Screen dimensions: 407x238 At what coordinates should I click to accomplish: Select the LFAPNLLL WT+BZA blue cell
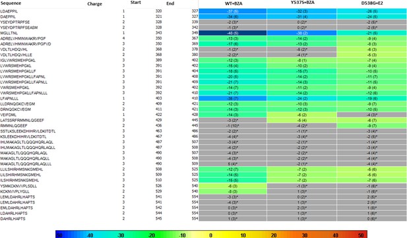point(233,99)
